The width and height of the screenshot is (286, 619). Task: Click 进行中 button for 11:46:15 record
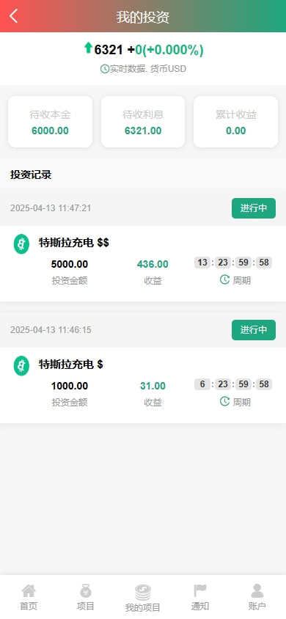(254, 330)
